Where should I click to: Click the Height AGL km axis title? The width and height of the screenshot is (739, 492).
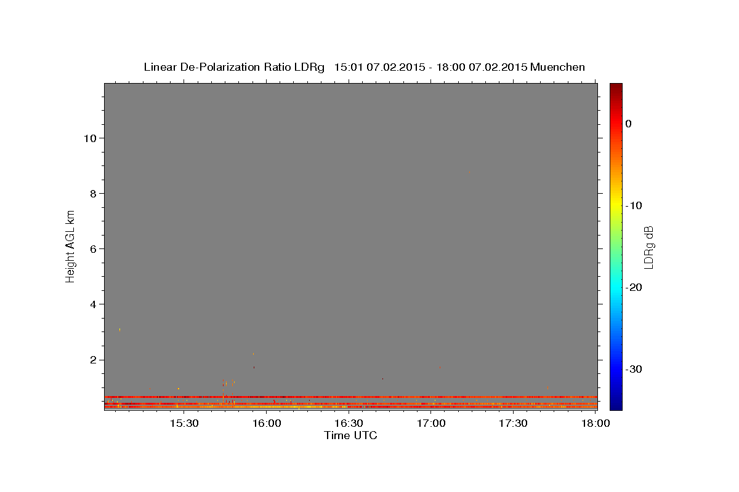[71, 245]
